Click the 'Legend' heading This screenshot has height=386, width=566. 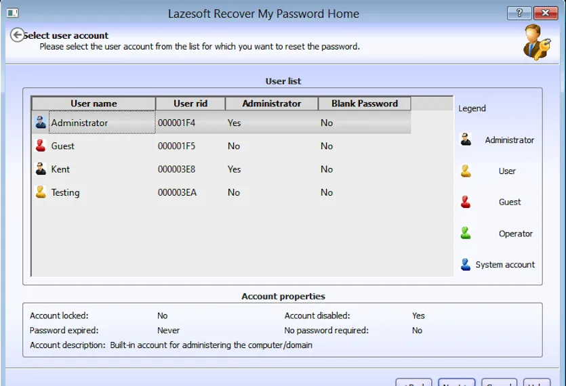(472, 108)
